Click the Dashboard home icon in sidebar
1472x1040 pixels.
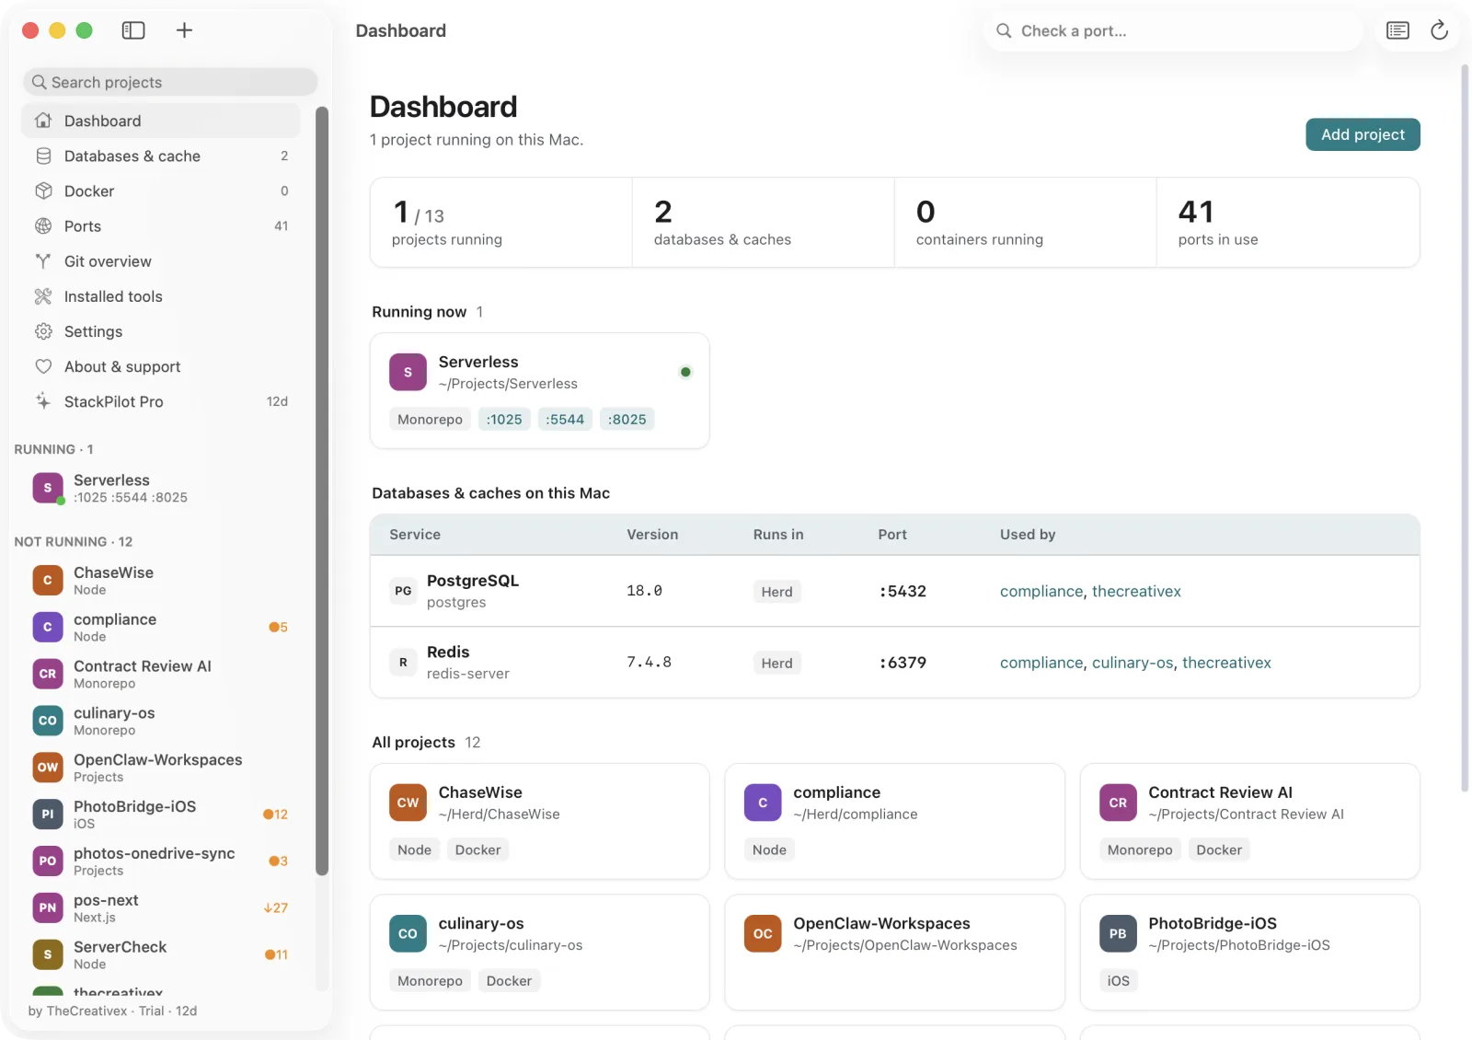[x=43, y=121]
